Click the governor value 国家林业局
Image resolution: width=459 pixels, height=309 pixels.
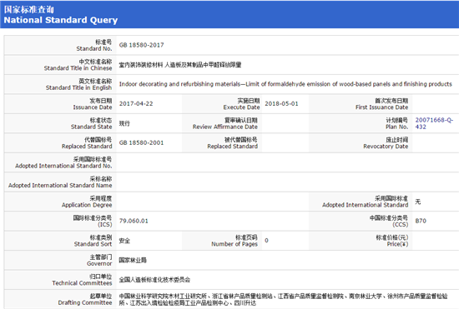point(133,260)
